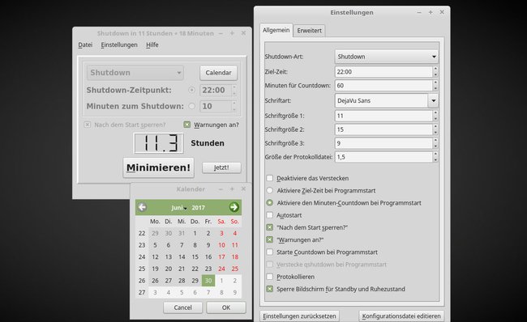
Task: Click the Minimieren! button
Action: [158, 167]
